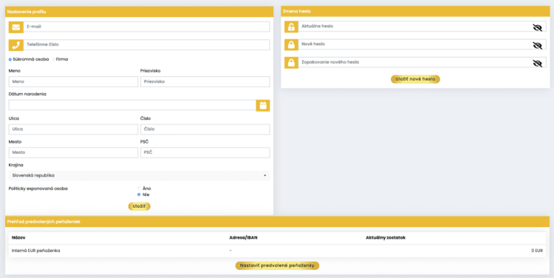Open the Krajina country dropdown
The image size is (554, 278).
click(139, 175)
